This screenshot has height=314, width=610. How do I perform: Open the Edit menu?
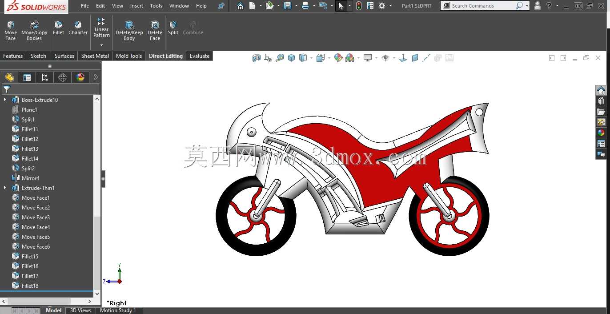pos(100,6)
